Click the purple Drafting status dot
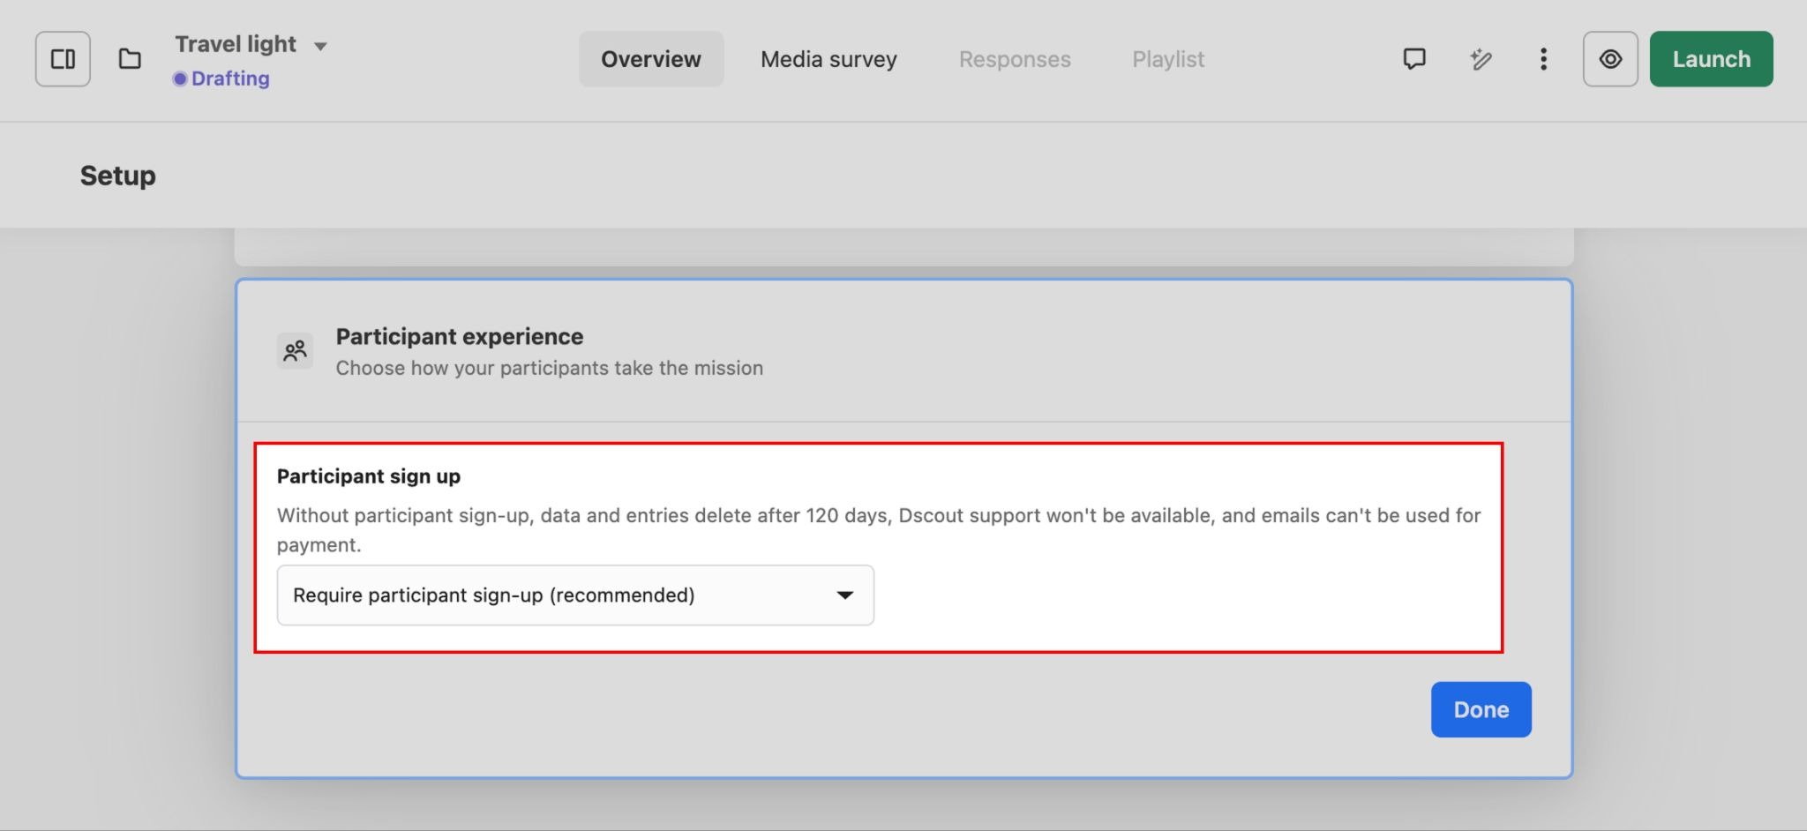 click(x=180, y=79)
